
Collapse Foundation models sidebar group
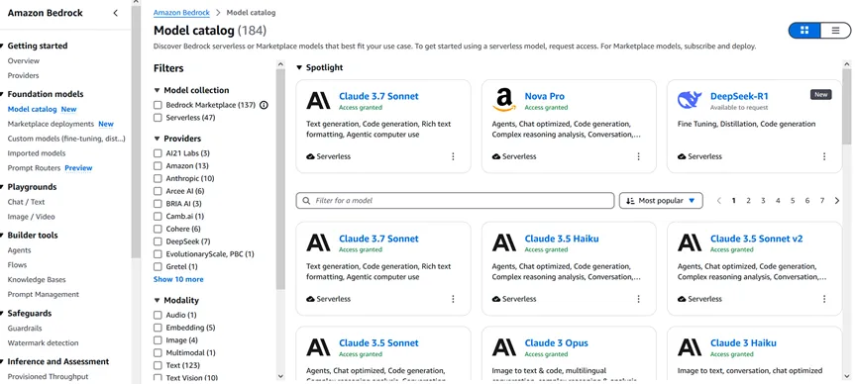tap(3, 94)
